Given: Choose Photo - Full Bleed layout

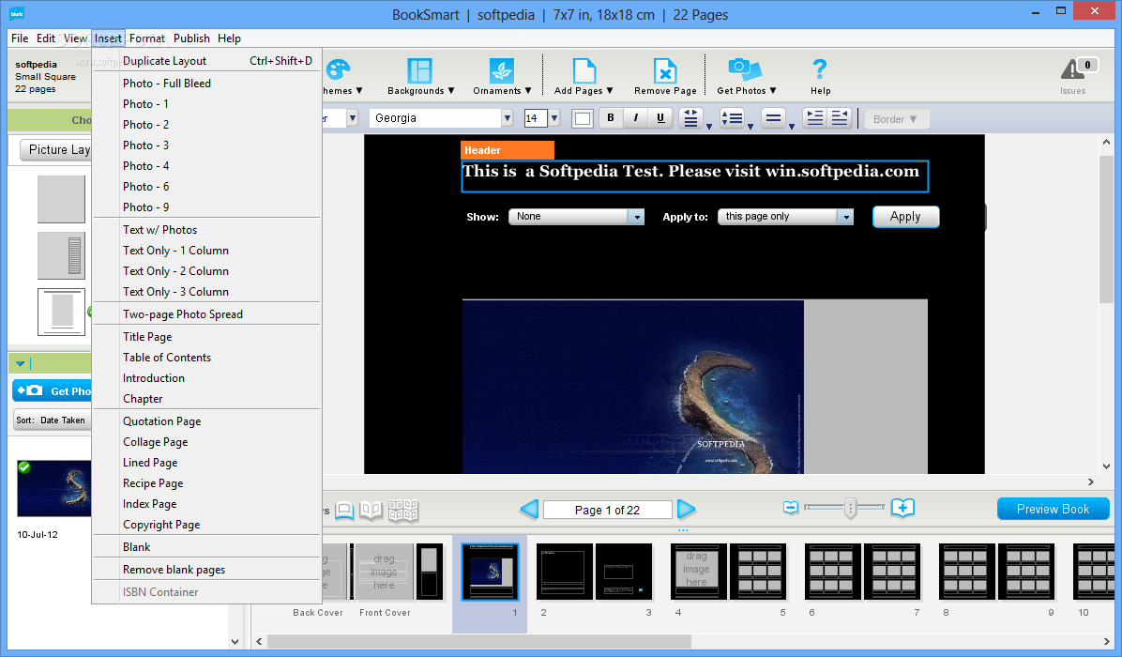Looking at the screenshot, I should tap(206, 83).
